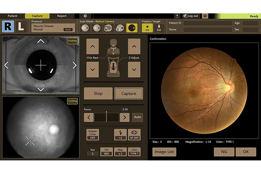This screenshot has height=174, width=261.
Task: Open the ISO 800 selector
Action: 106,152
